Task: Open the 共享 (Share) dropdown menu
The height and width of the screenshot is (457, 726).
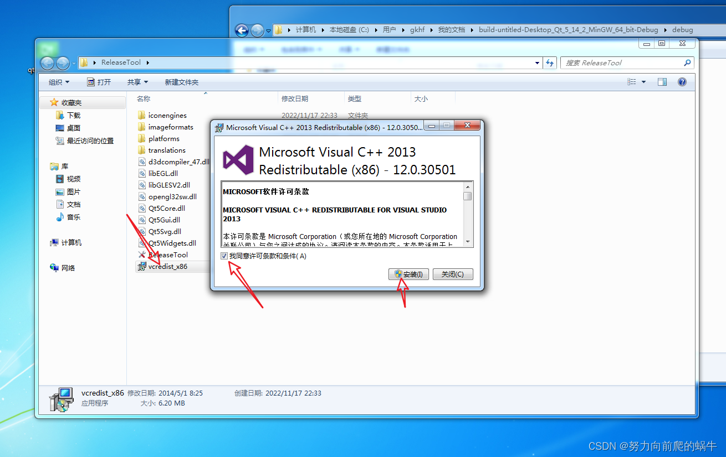Action: (x=137, y=82)
